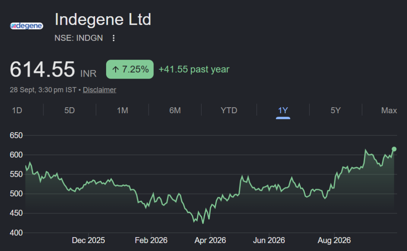This screenshot has height=251, width=407.
Task: Click the Dec 2025 axis label
Action: click(x=88, y=240)
